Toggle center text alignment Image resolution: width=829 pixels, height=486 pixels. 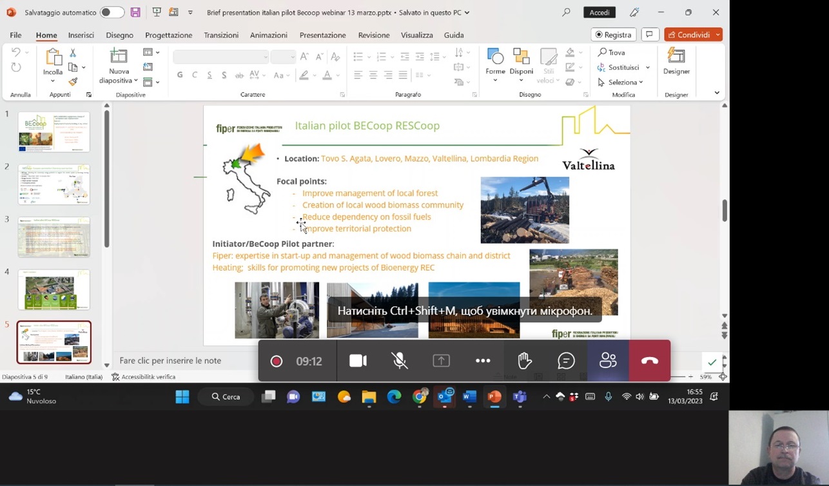pos(373,75)
